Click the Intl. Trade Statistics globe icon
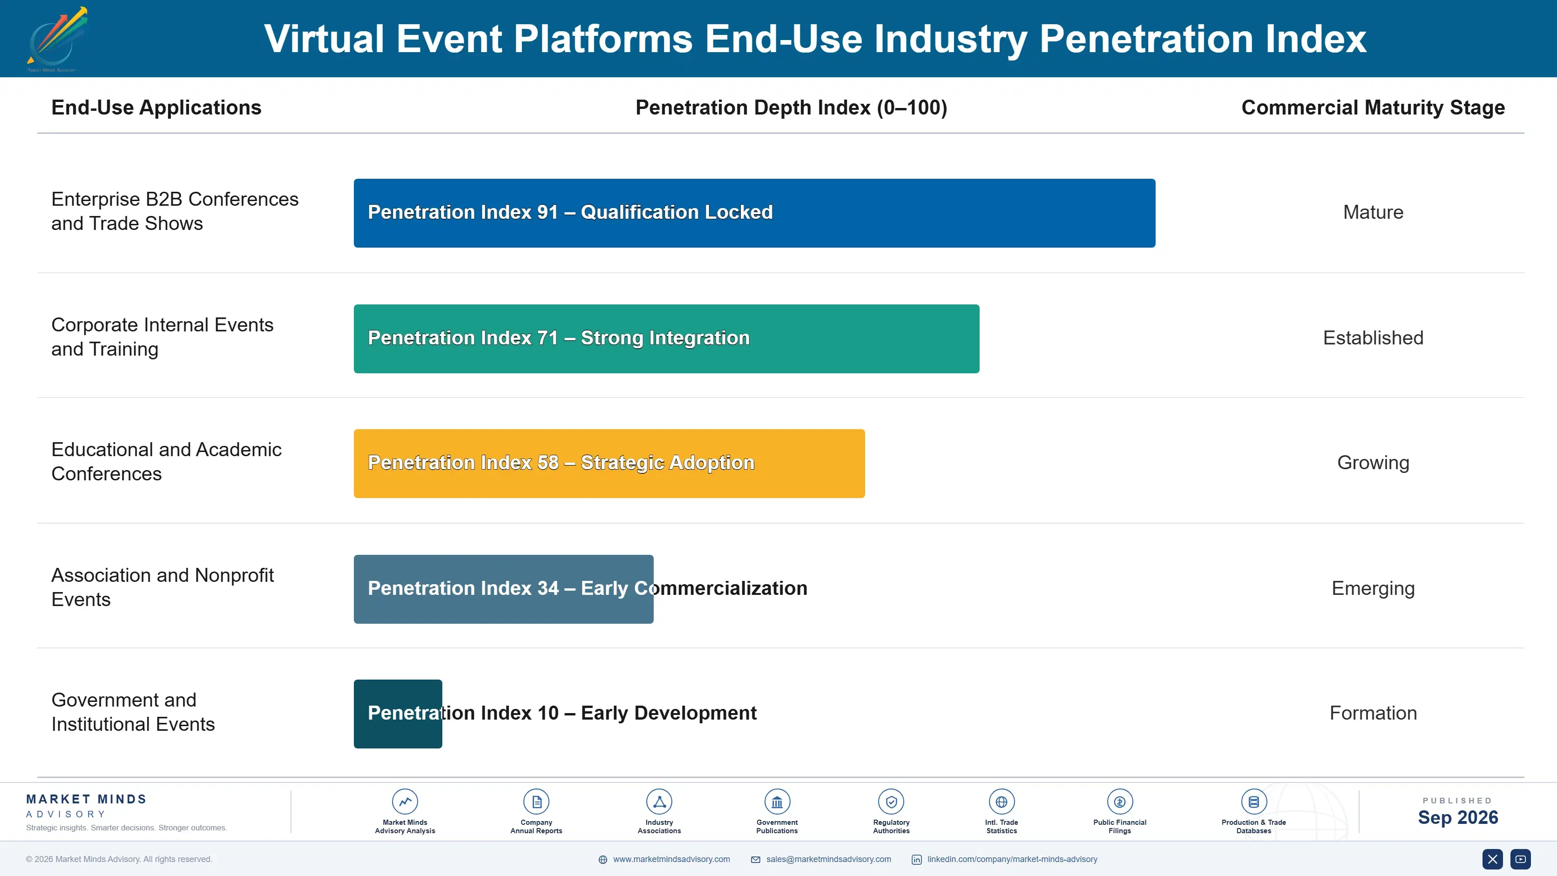The height and width of the screenshot is (876, 1557). [1002, 802]
